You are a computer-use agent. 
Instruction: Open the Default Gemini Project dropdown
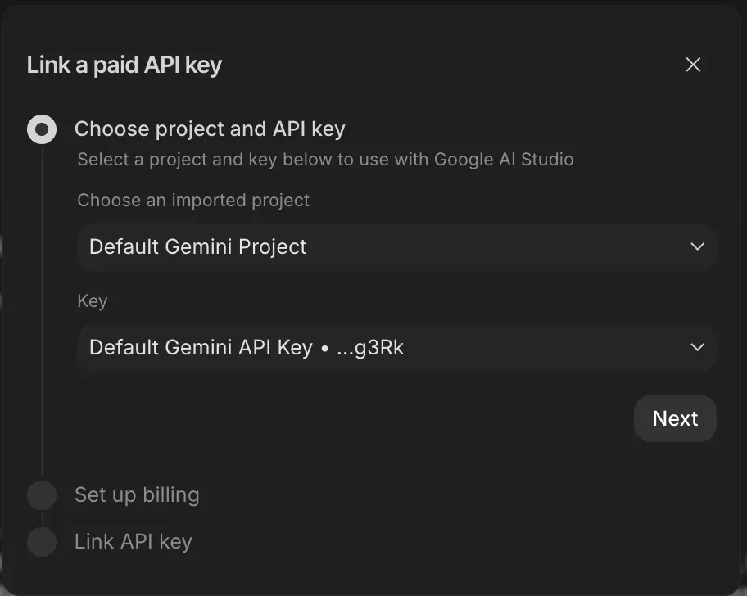[x=396, y=246]
